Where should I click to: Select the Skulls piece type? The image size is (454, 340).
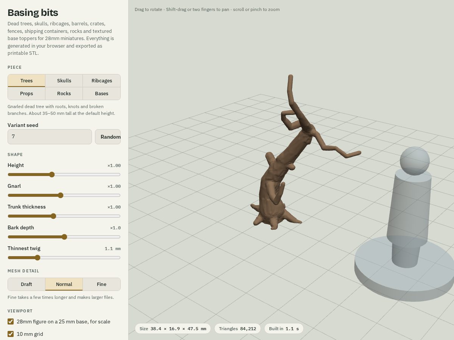click(x=64, y=80)
